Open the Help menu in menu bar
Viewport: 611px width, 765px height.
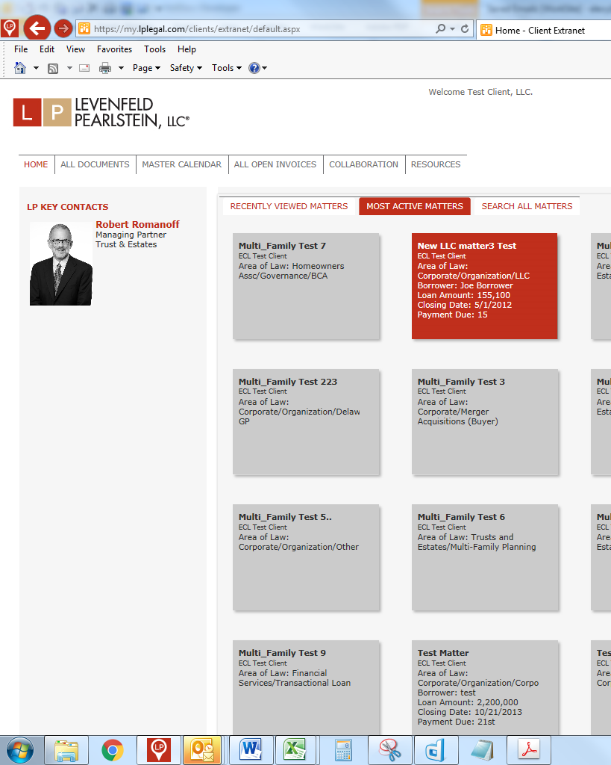pos(187,49)
